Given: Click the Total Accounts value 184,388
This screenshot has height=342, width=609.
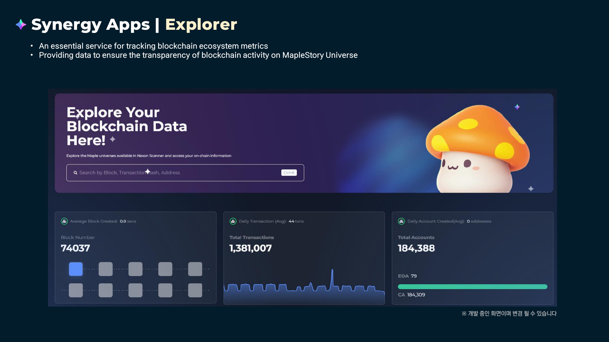Looking at the screenshot, I should tap(416, 248).
